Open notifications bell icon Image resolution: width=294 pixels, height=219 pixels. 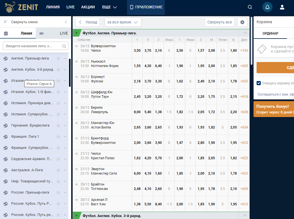pos(267,7)
